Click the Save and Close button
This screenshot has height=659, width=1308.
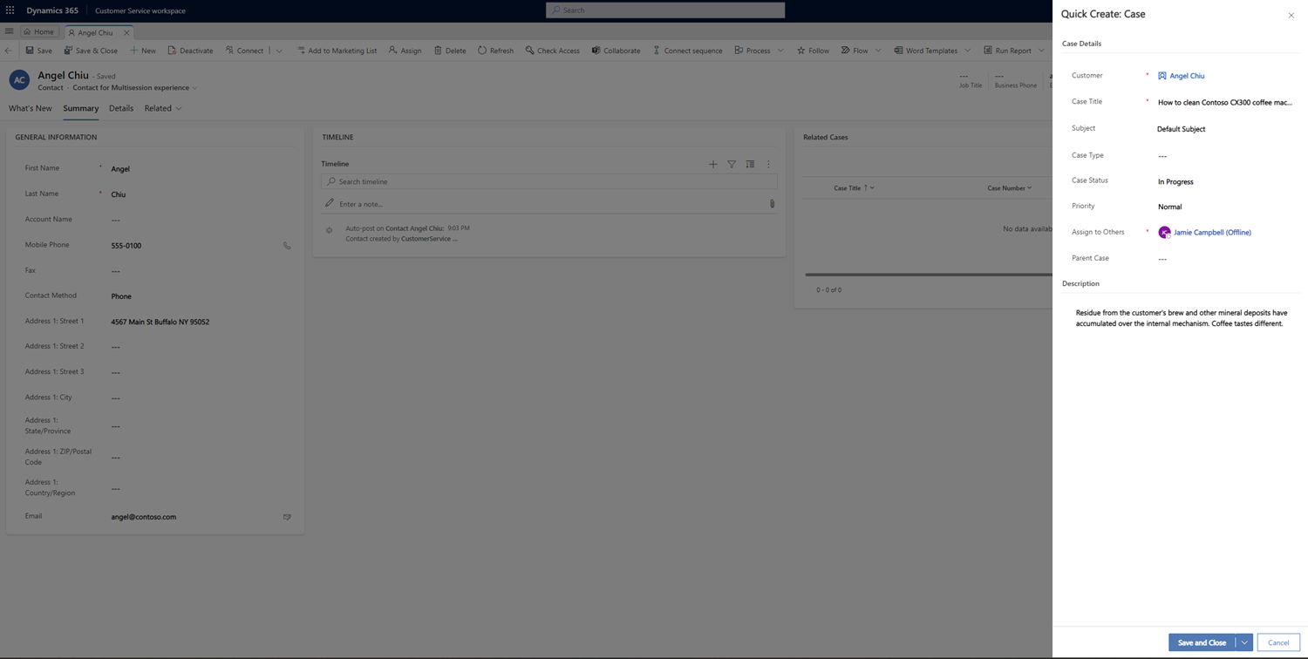click(x=1202, y=642)
